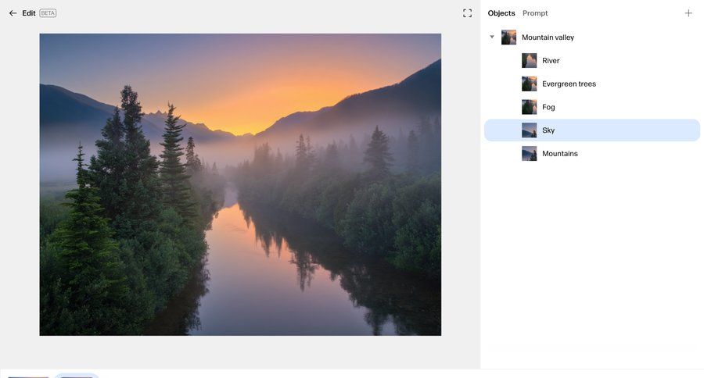Click the River object thumbnail icon
The height and width of the screenshot is (378, 704).
[x=530, y=61]
